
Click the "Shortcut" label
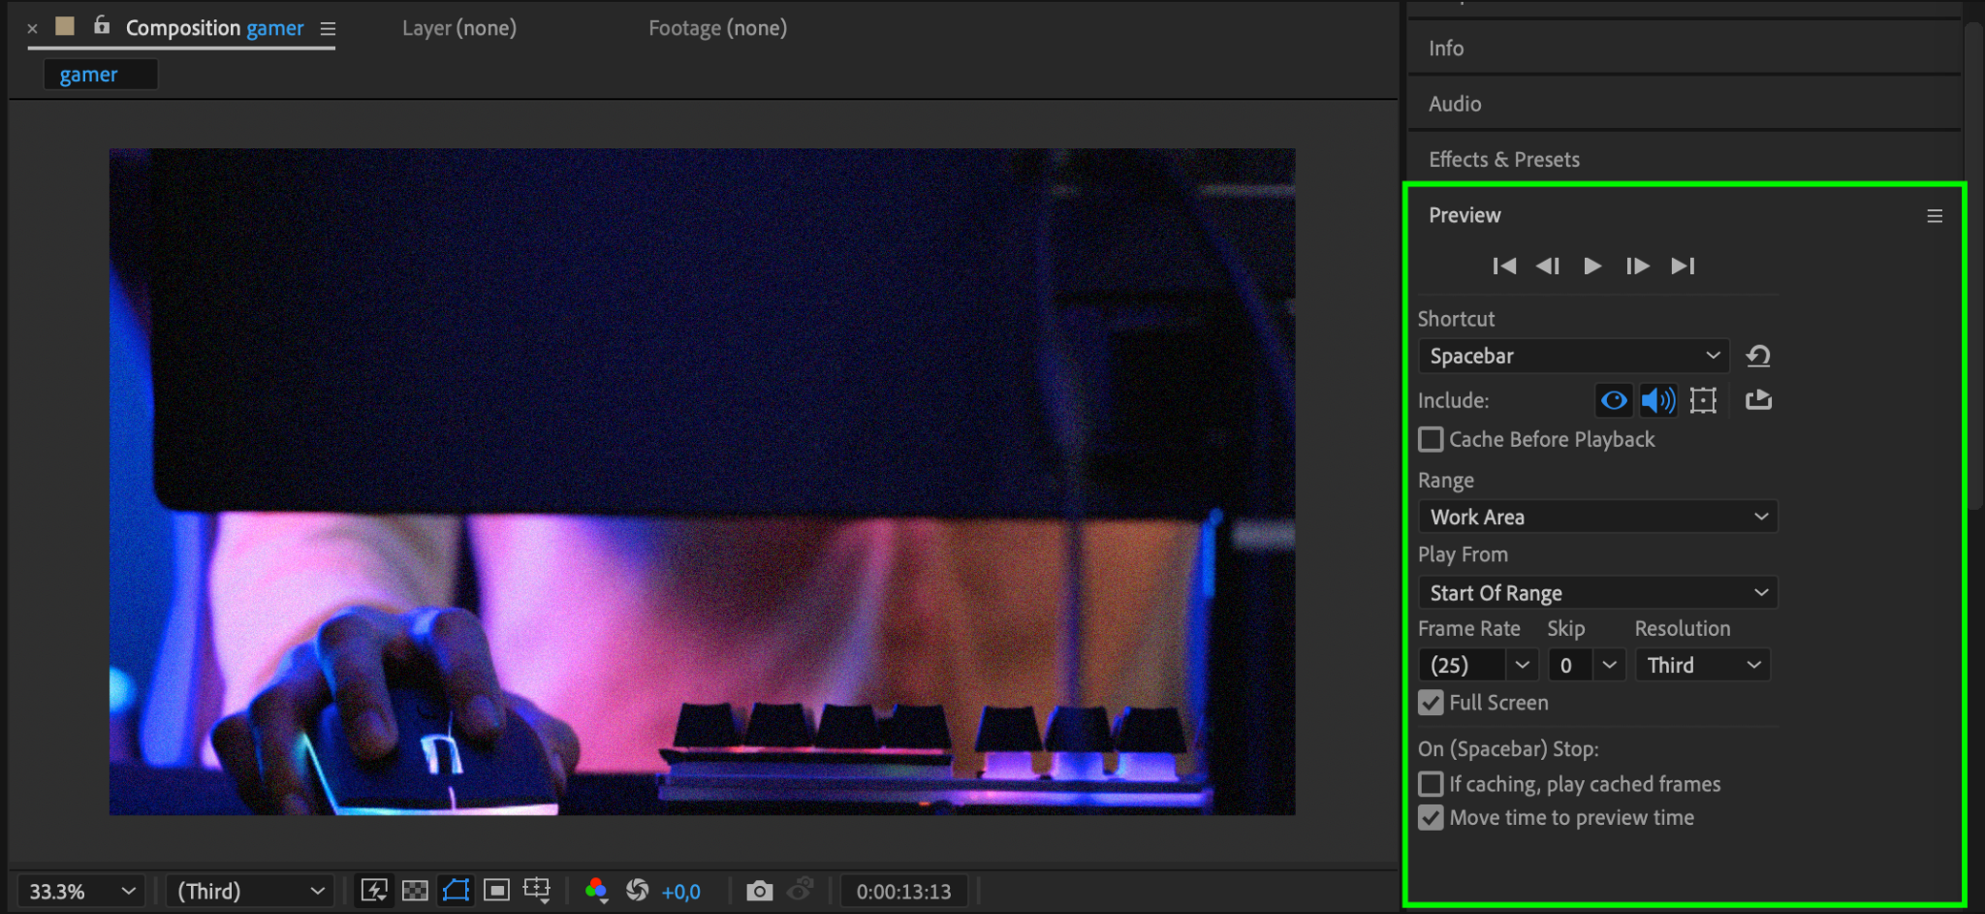1456,319
